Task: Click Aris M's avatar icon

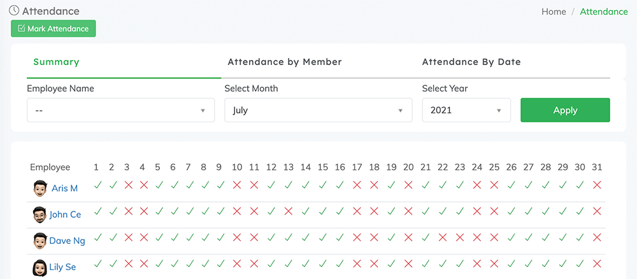Action: (40, 189)
